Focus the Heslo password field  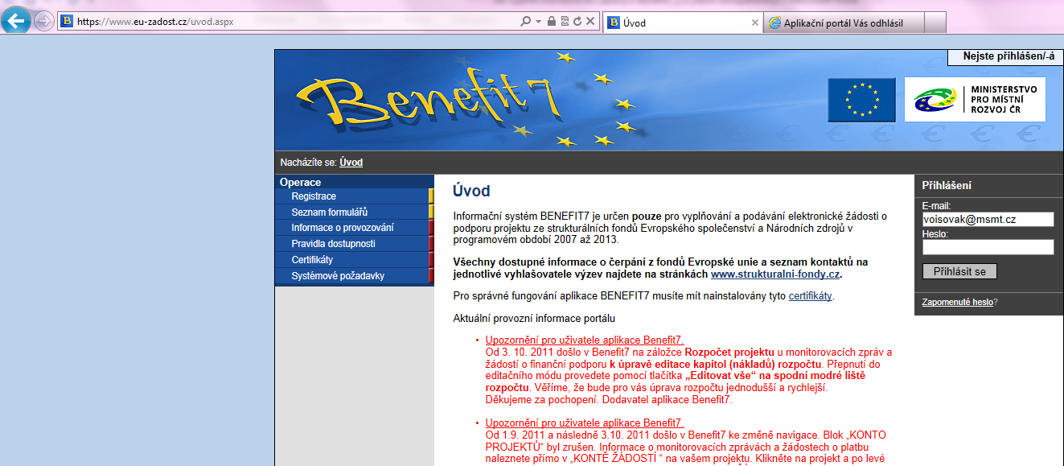(x=988, y=247)
